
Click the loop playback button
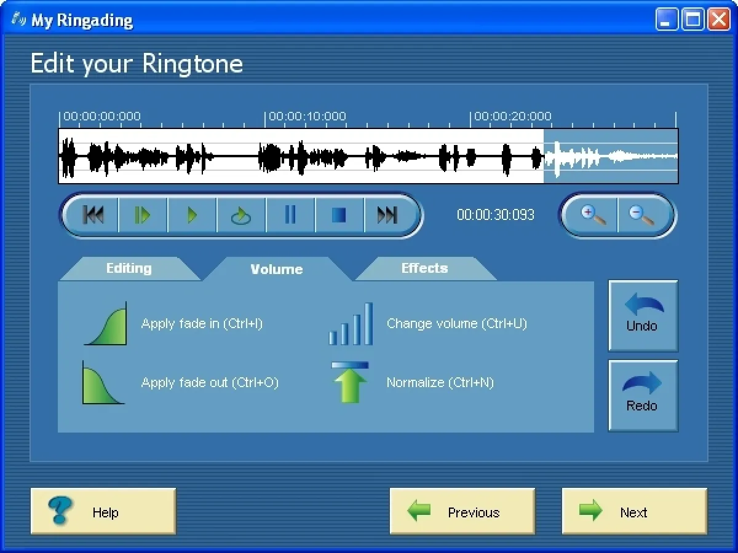(240, 215)
